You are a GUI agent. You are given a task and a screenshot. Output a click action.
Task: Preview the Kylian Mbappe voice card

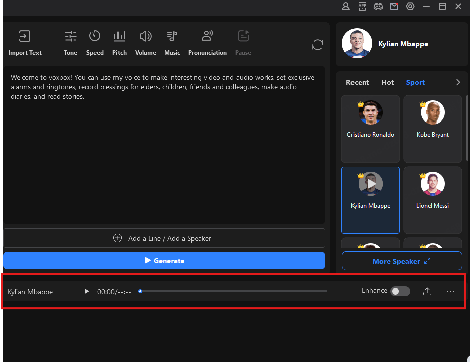click(371, 184)
